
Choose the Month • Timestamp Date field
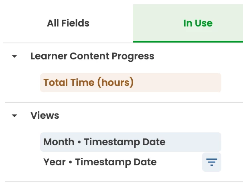point(131,142)
